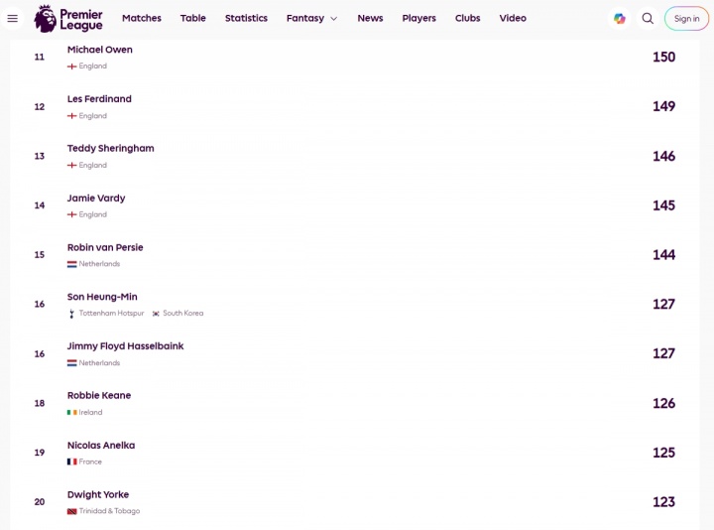
Task: Navigate to the Players menu
Action: (x=418, y=18)
